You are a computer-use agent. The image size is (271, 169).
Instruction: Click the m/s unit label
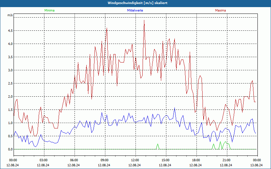10,15
